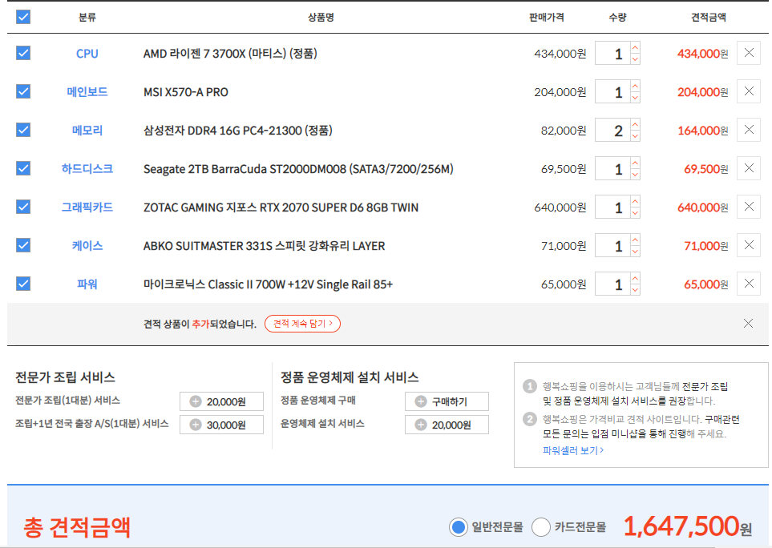Decrease 메인보드 quantity with down arrow
The height and width of the screenshot is (548, 772).
click(635, 98)
